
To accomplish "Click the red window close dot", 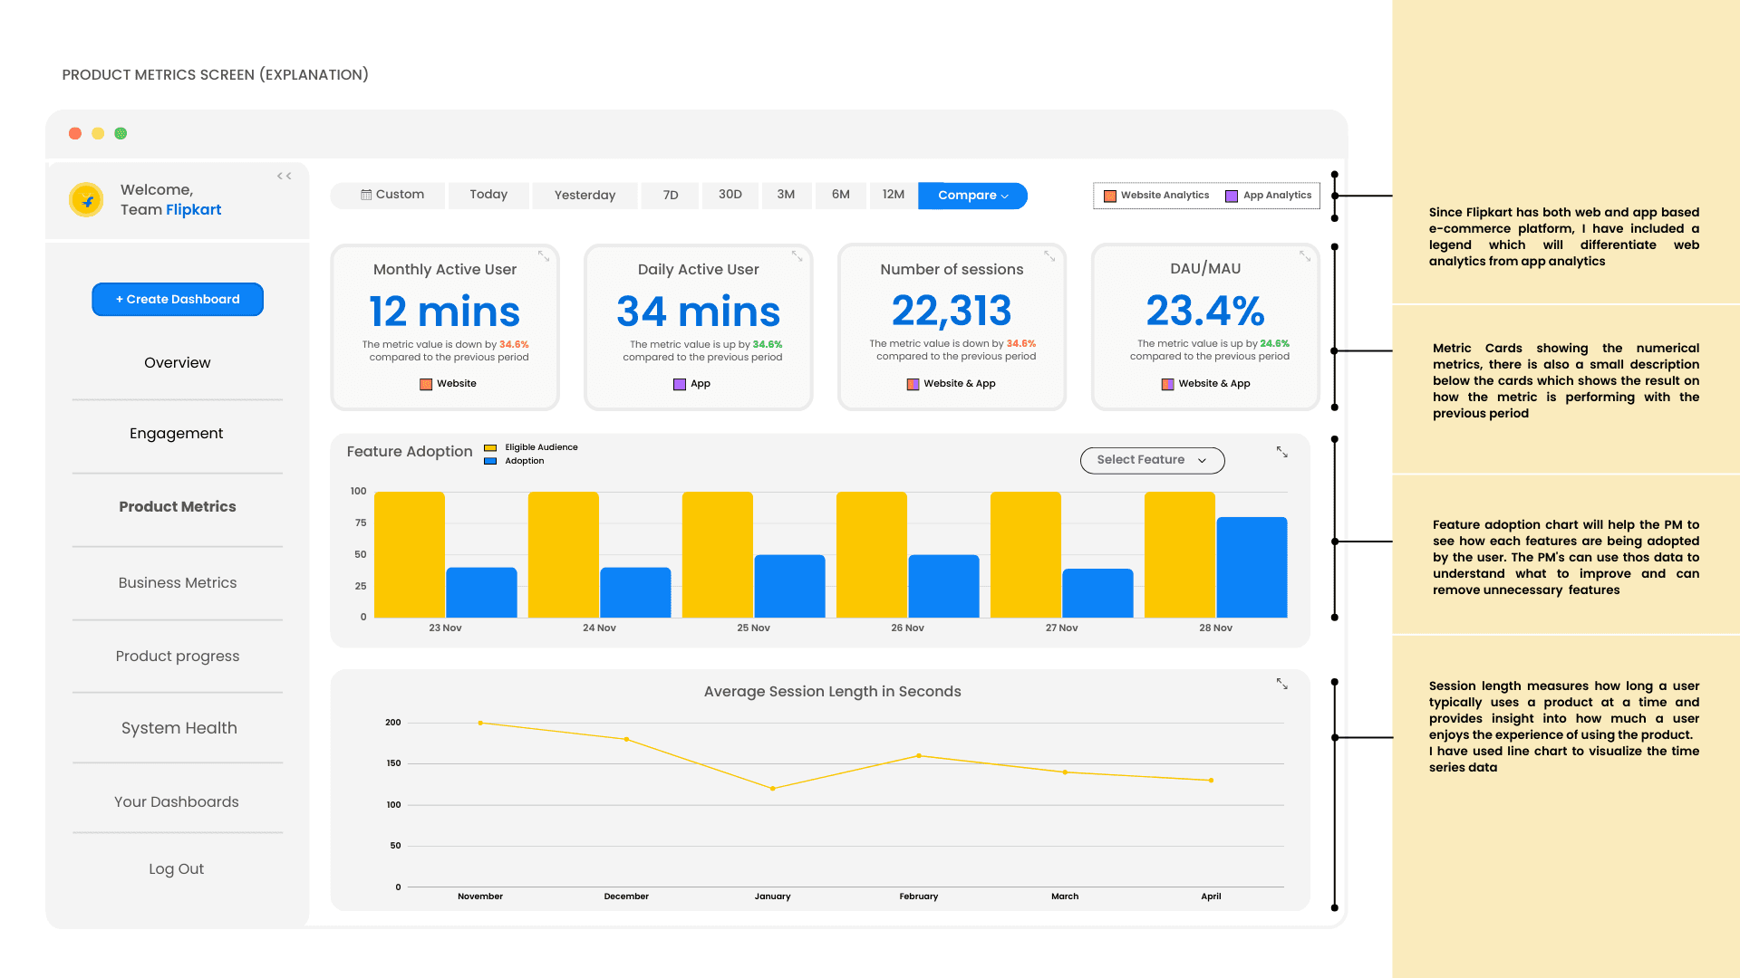I will pos(75,133).
